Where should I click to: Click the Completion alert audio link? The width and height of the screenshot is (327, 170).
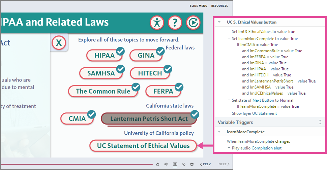point(267,148)
